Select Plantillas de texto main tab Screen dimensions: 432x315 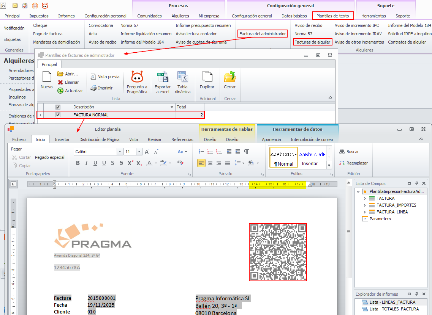pos(332,16)
